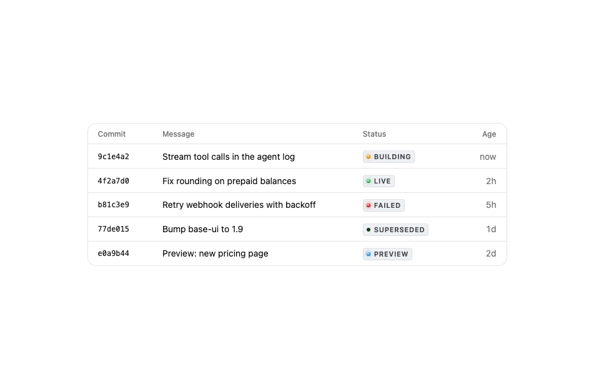Select 'Preview: new pricing page' row
The height and width of the screenshot is (387, 609).
(x=297, y=253)
